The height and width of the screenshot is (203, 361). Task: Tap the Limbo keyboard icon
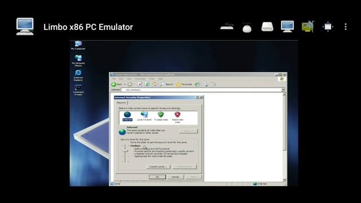coord(227,27)
